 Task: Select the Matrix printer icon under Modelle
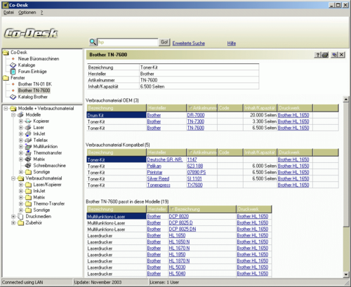(28, 159)
